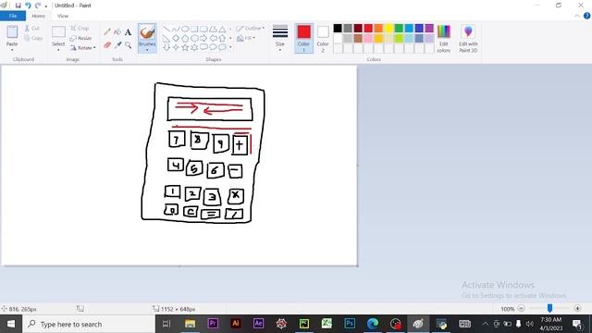Image resolution: width=592 pixels, height=333 pixels.
Task: Open the notification center icon
Action: pyautogui.click(x=577, y=324)
